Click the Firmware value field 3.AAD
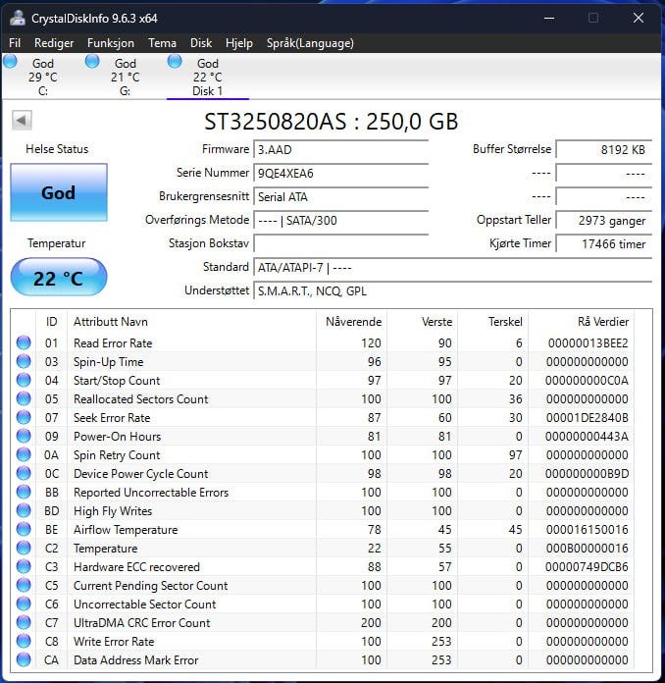This screenshot has width=665, height=683. click(341, 150)
